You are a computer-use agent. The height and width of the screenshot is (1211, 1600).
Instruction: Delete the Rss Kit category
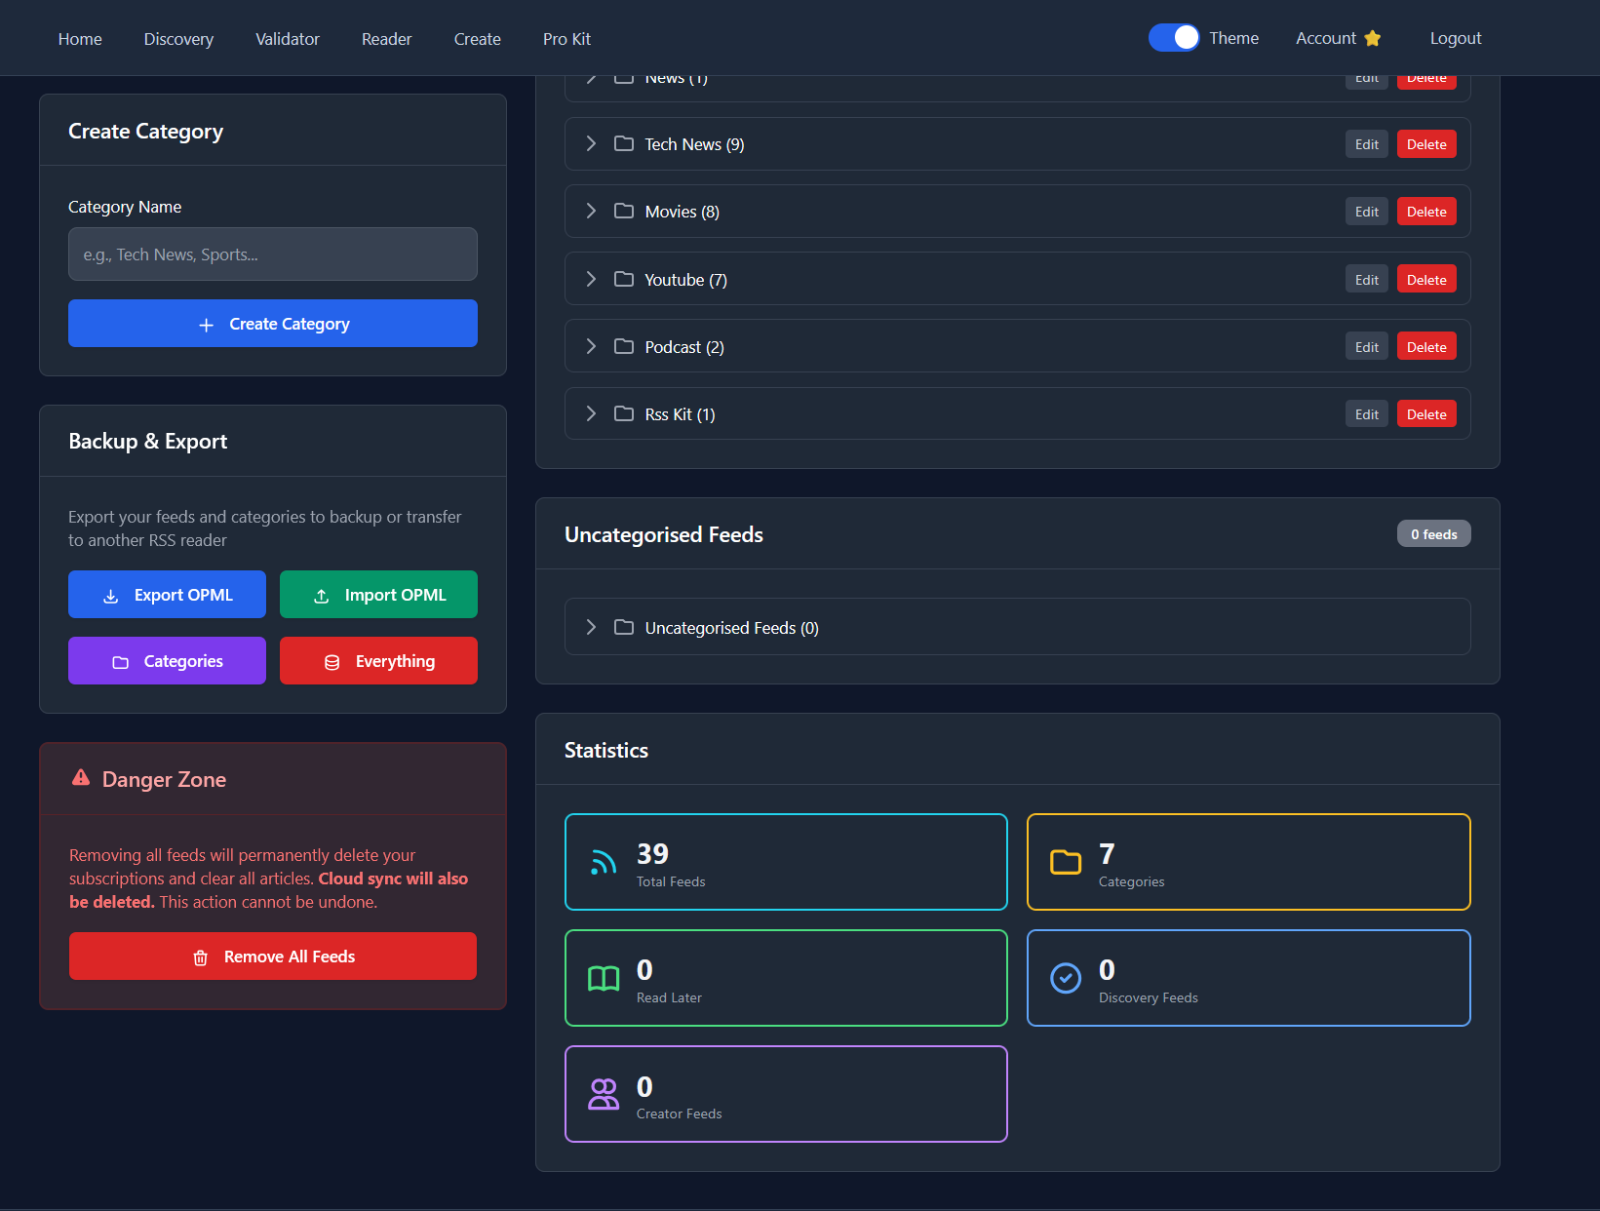click(x=1425, y=413)
